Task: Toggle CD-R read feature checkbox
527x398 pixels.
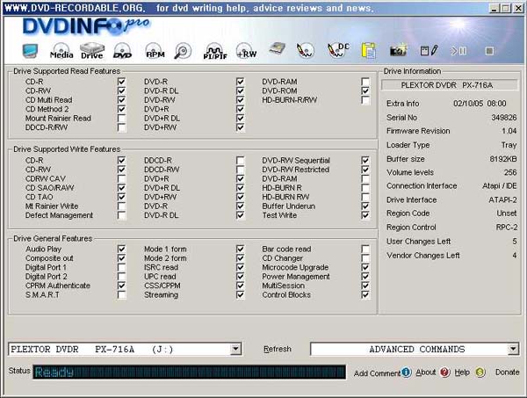Action: [x=122, y=82]
